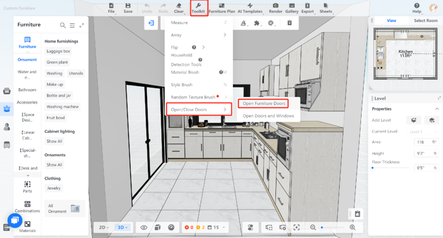
Task: Open Furniture Plan
Action: point(222,8)
